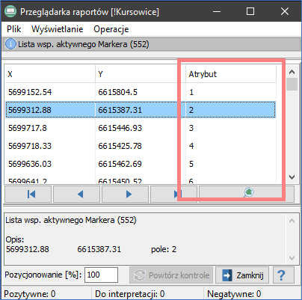This screenshot has height=300, width=302.
Task: Click the zoom-to-object magnifier button
Action: point(247,194)
